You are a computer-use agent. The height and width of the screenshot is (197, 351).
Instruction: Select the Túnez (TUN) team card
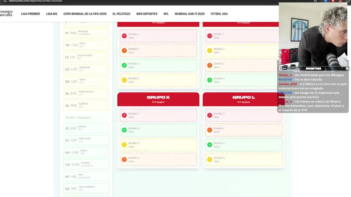coord(86,45)
